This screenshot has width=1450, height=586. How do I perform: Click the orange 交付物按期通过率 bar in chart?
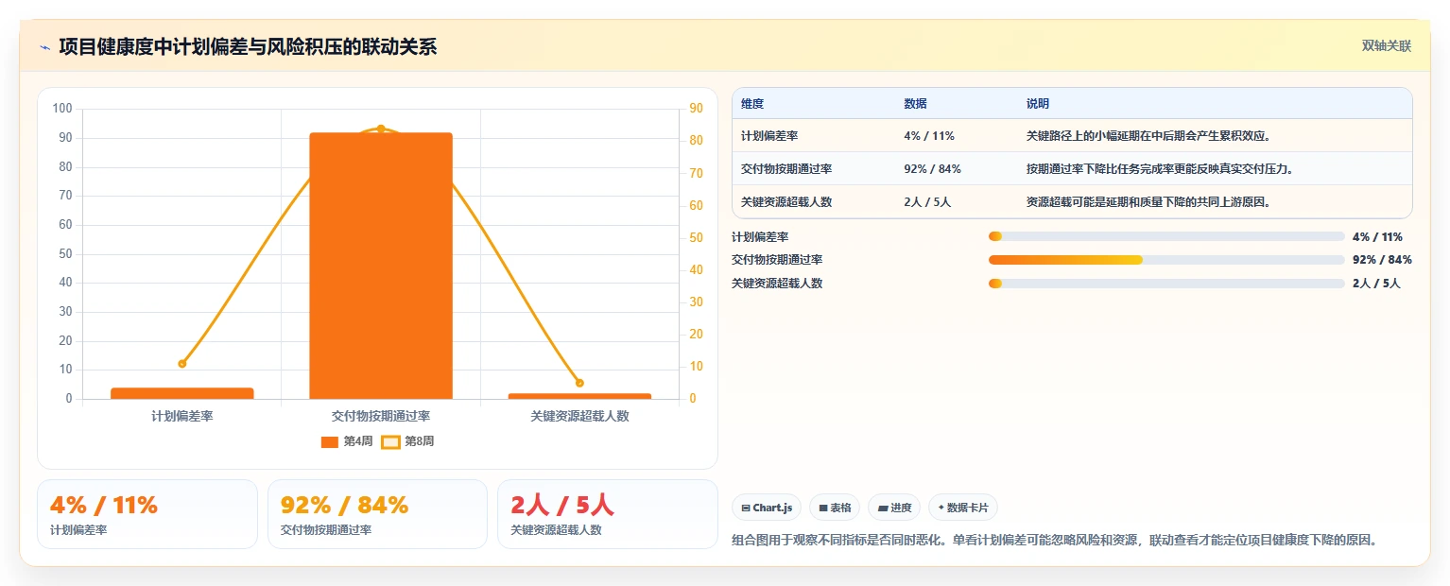click(x=381, y=266)
